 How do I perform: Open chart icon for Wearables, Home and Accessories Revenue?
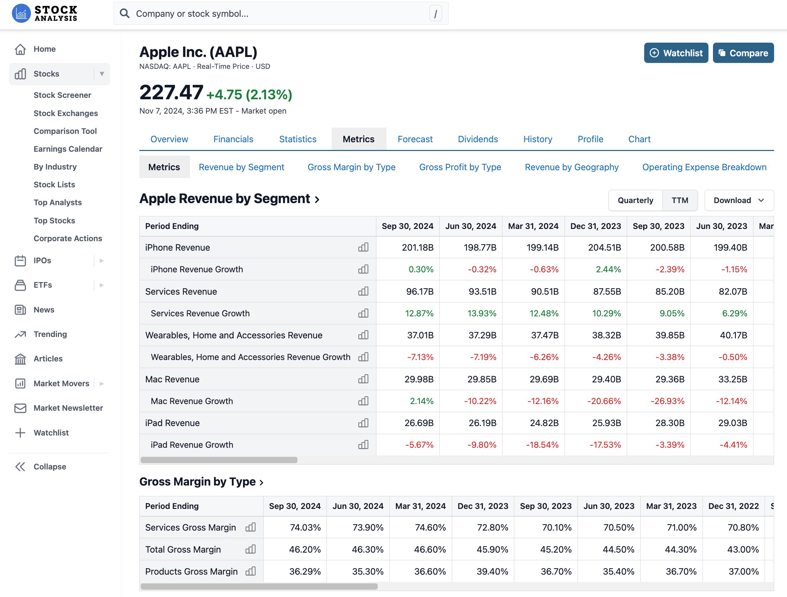(363, 335)
